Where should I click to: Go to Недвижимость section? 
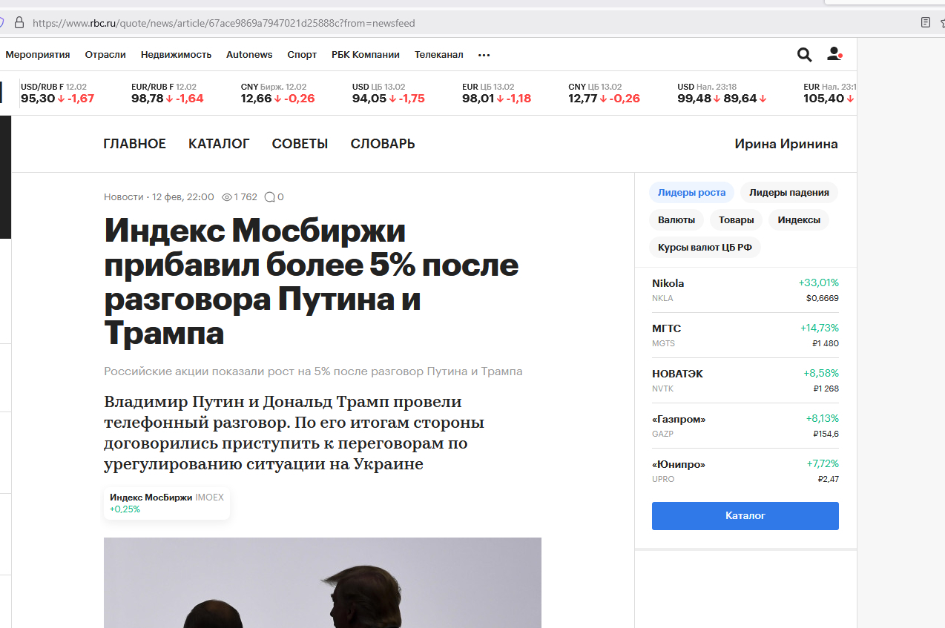point(176,54)
